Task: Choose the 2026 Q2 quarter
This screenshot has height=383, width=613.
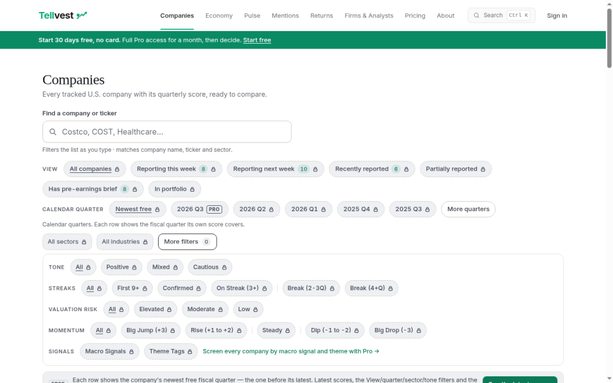Action: (256, 209)
